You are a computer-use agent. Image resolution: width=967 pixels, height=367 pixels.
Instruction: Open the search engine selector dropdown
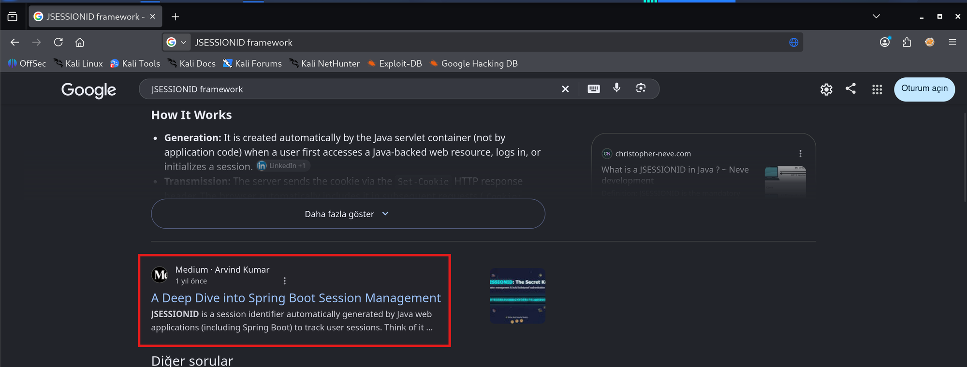click(176, 43)
